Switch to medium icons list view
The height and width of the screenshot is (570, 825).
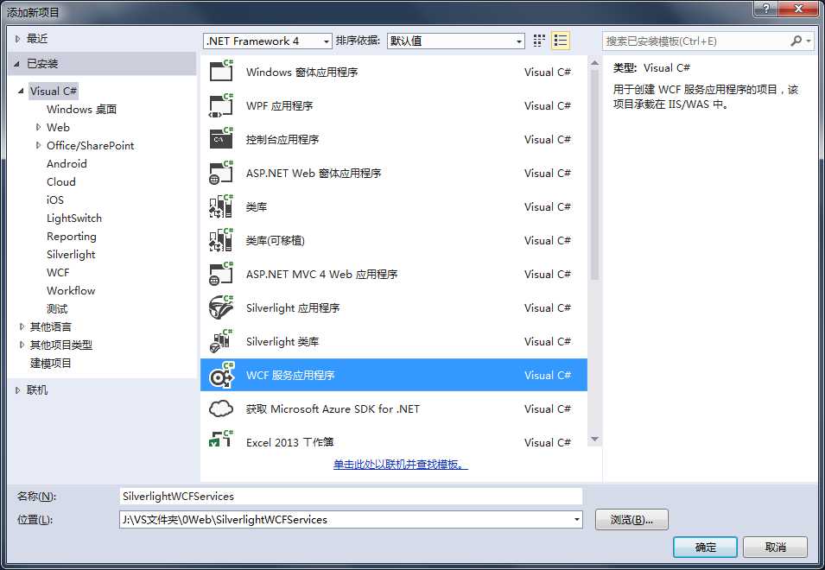tap(561, 41)
